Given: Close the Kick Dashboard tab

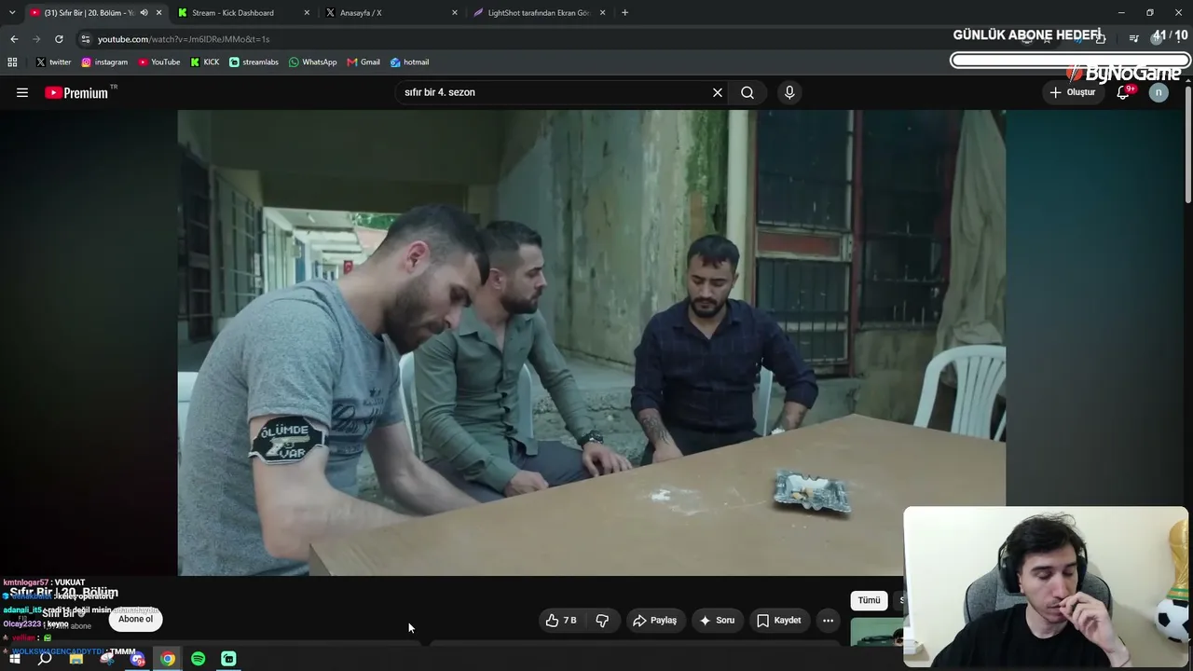Looking at the screenshot, I should tap(308, 12).
